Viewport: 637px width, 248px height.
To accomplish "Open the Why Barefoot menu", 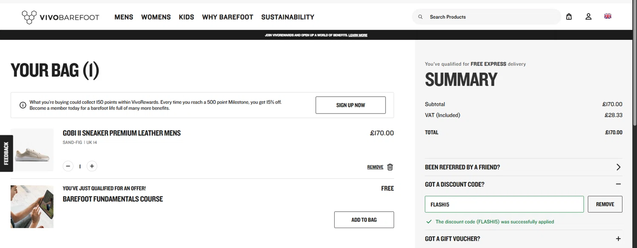I will [x=228, y=17].
